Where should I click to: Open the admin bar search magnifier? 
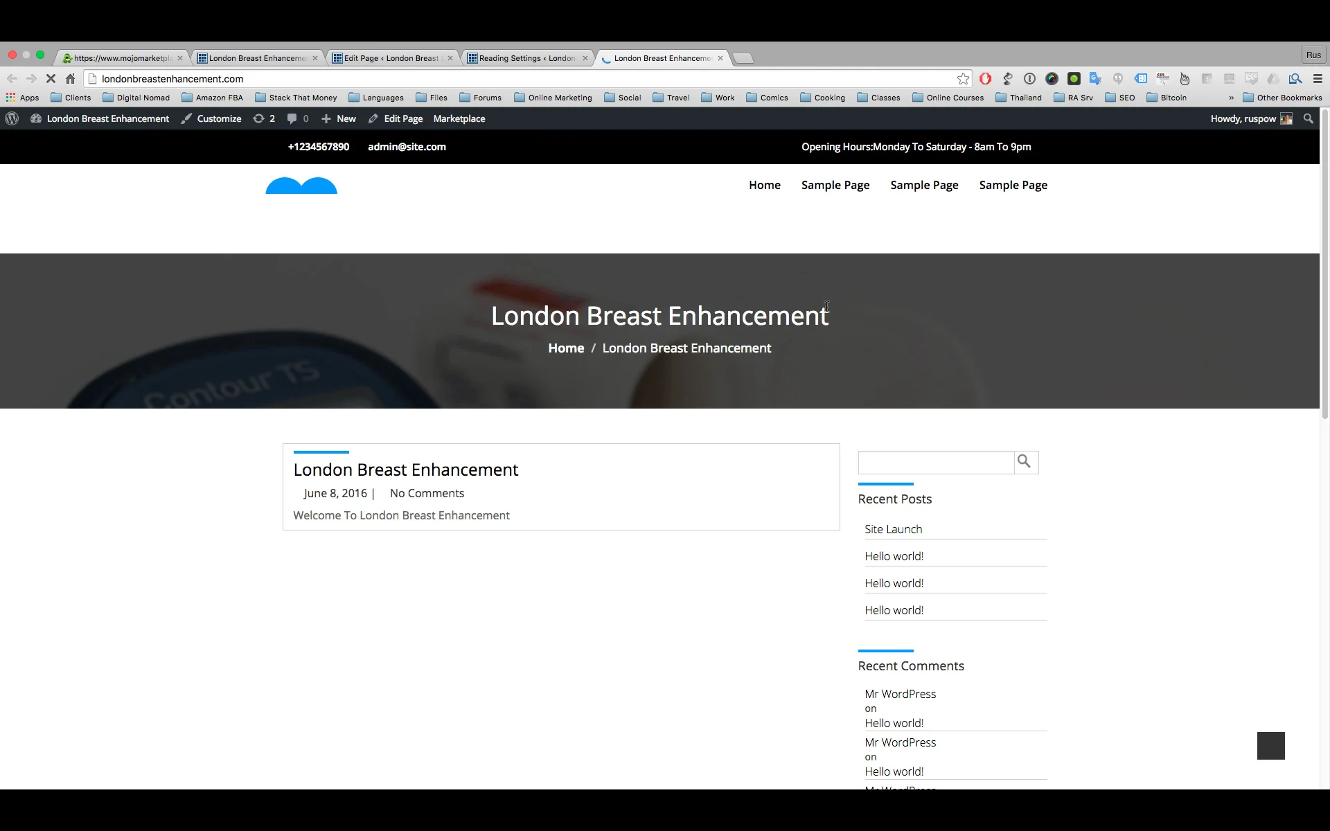(x=1308, y=118)
